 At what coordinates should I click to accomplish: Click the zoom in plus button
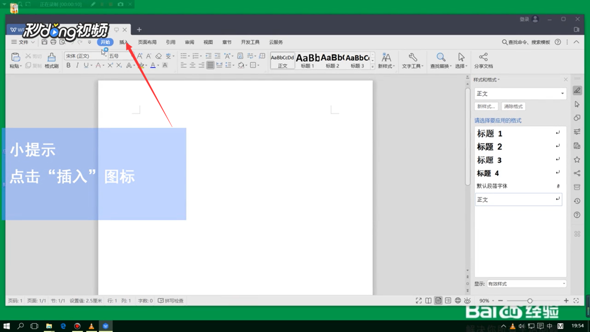coord(566,301)
